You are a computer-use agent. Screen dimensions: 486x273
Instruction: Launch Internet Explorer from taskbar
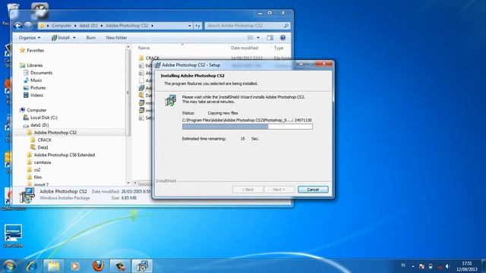pyautogui.click(x=31, y=266)
